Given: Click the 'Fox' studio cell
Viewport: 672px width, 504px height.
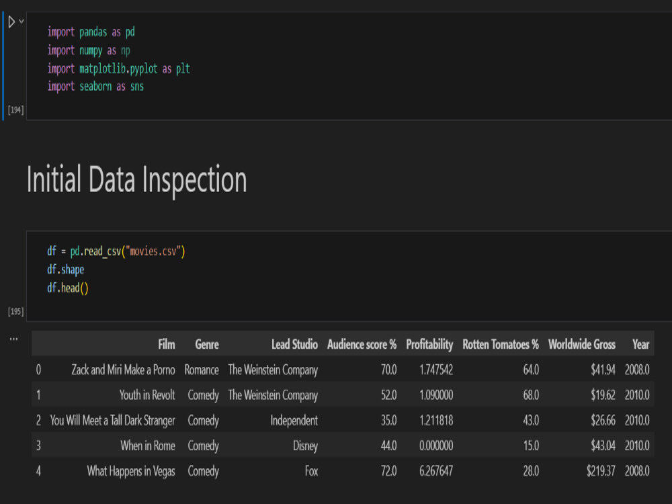Looking at the screenshot, I should (x=312, y=471).
